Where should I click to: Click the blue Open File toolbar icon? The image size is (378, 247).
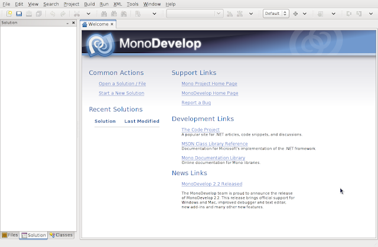point(19,14)
